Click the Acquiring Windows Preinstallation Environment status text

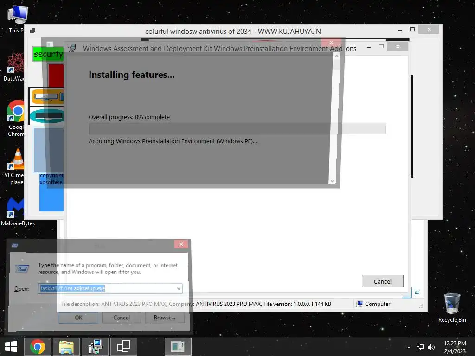point(173,141)
